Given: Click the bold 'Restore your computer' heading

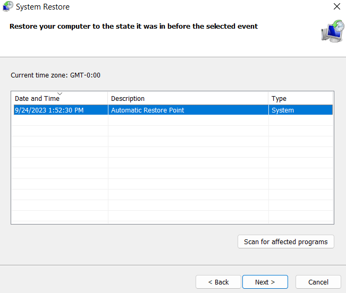Looking at the screenshot, I should tap(133, 26).
